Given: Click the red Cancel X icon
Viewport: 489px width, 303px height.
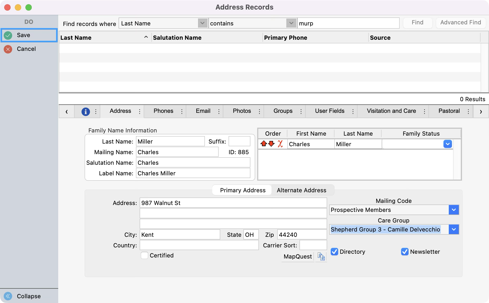Looking at the screenshot, I should (x=8, y=49).
